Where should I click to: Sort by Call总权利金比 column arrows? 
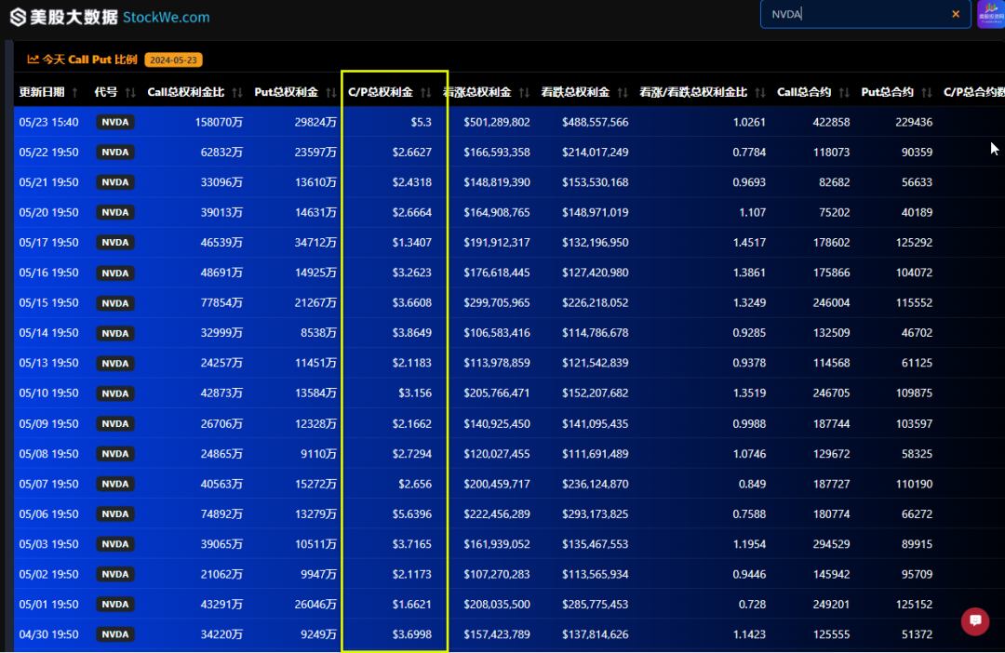coord(237,92)
